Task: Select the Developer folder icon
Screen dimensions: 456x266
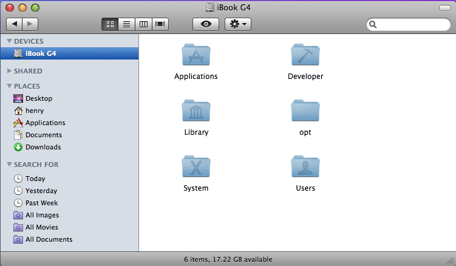Action: [305, 55]
